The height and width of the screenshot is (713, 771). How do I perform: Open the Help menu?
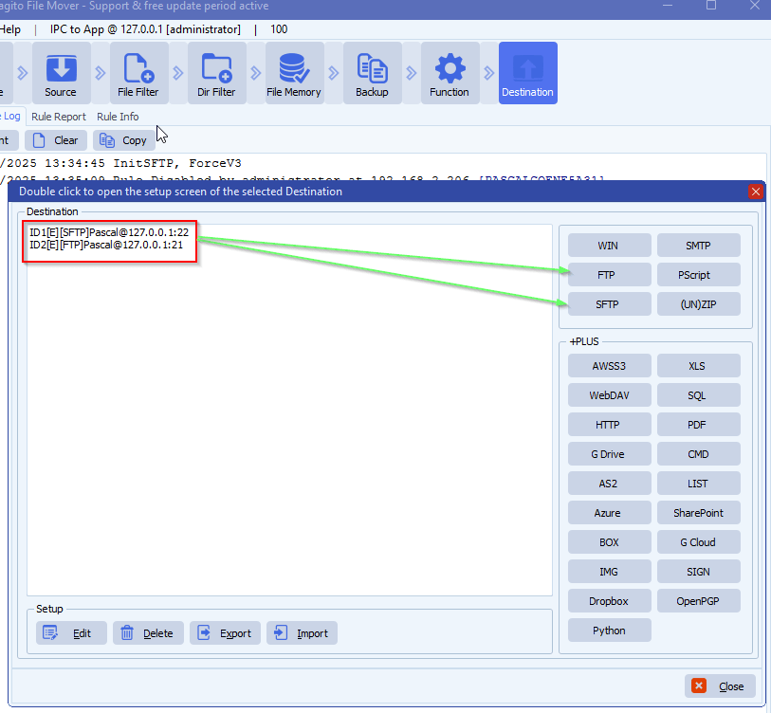[x=10, y=29]
